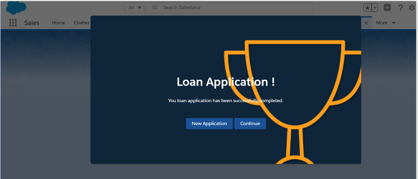Expand the More navigation menu
The width and height of the screenshot is (418, 179).
pos(386,23)
